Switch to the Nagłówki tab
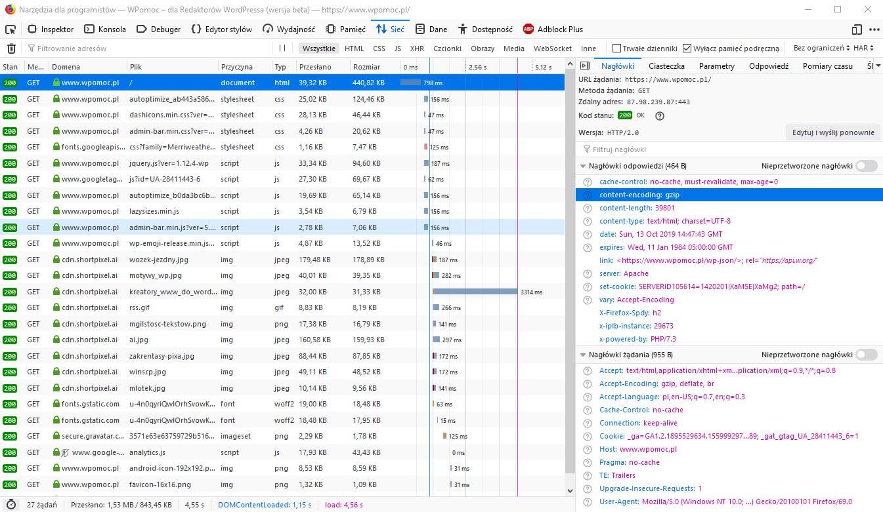The width and height of the screenshot is (883, 512). pyautogui.click(x=618, y=66)
